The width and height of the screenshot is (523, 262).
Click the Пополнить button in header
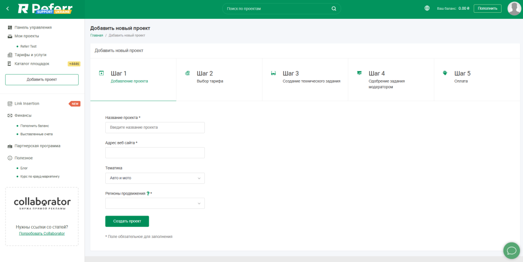point(487,9)
